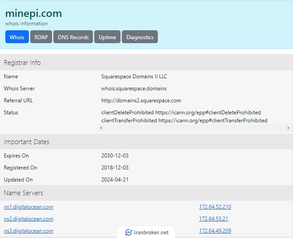Click the 172.64.53.21 IP link
This screenshot has height=238, width=293.
[x=213, y=218]
